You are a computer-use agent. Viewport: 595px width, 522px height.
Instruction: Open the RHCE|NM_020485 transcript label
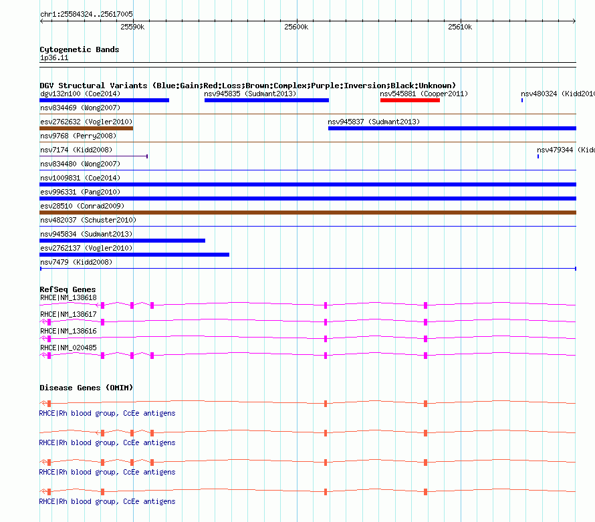(68, 348)
